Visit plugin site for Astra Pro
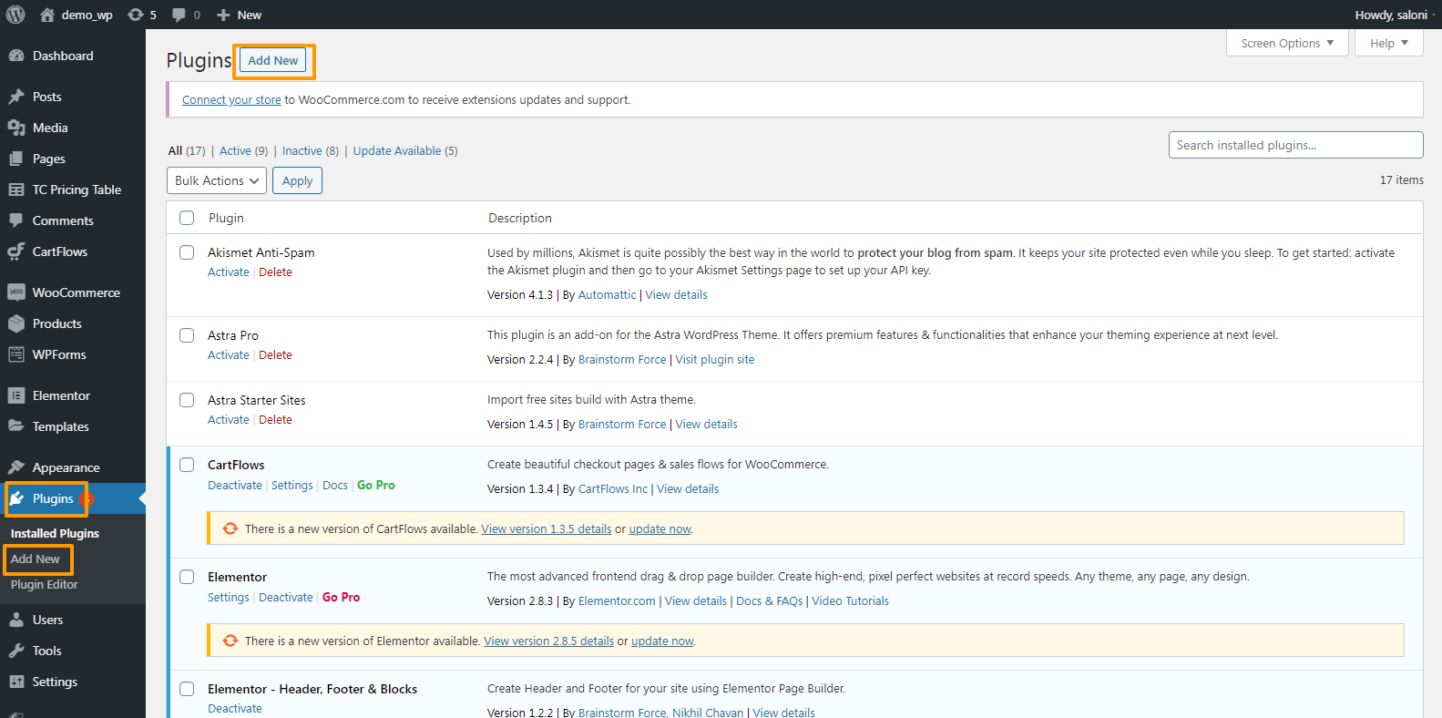The width and height of the screenshot is (1442, 718). [x=715, y=360]
